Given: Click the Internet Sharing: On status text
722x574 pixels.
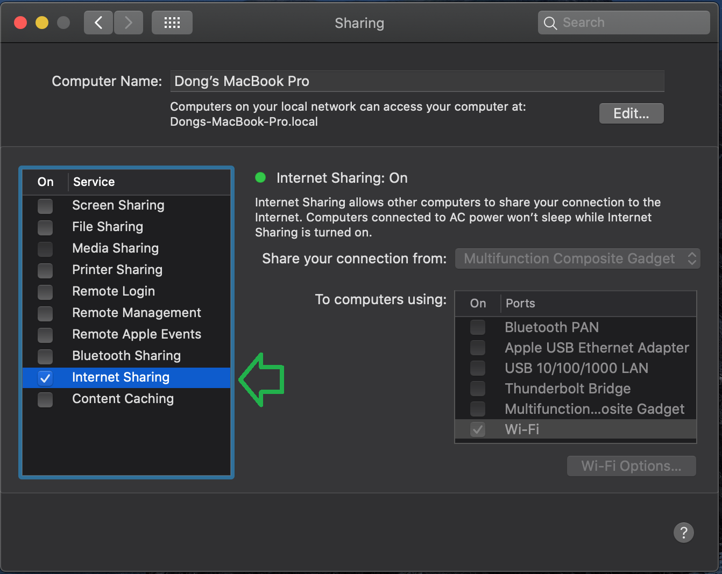Looking at the screenshot, I should 342,178.
